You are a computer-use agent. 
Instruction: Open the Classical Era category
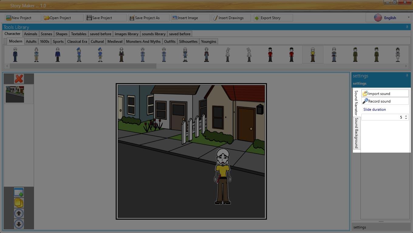(x=77, y=42)
